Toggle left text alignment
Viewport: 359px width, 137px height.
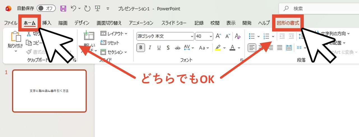[x=252, y=48]
